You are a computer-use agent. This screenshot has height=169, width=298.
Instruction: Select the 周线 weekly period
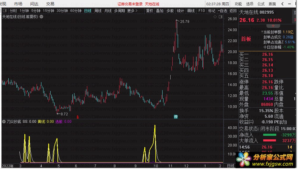point(98,11)
